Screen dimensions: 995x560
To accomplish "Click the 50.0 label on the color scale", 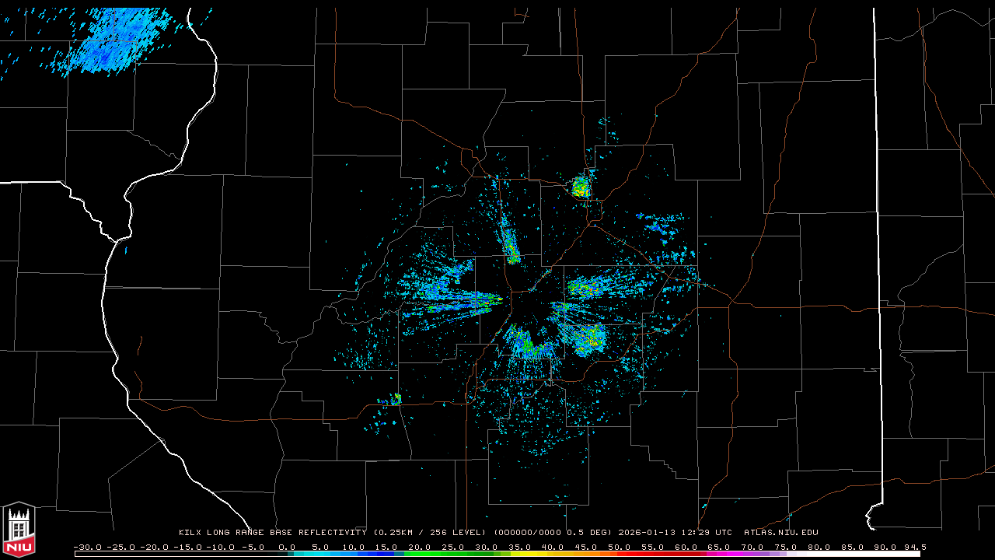I will [x=620, y=547].
